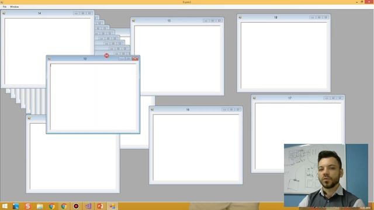Close child window 17

(340, 98)
